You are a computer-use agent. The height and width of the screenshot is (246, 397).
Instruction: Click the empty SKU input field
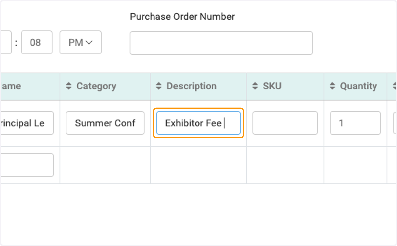click(x=285, y=123)
